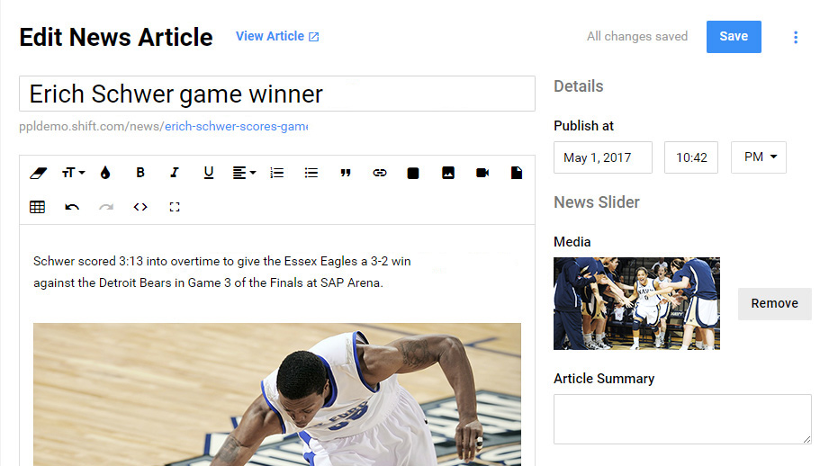Insert a hyperlink
Viewport: 829px width, 466px height.
(380, 173)
